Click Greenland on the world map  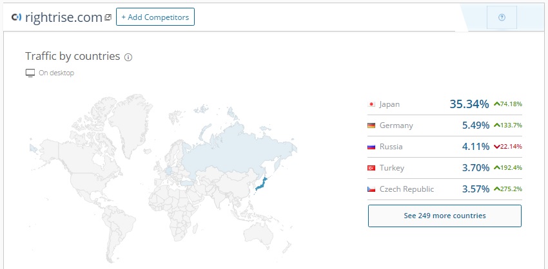coord(131,122)
